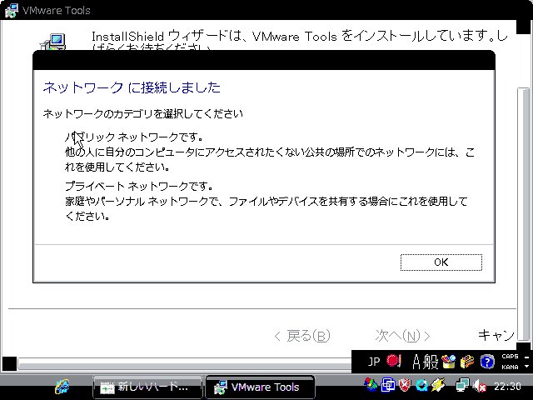Open IME help question mark icon

pyautogui.click(x=486, y=362)
